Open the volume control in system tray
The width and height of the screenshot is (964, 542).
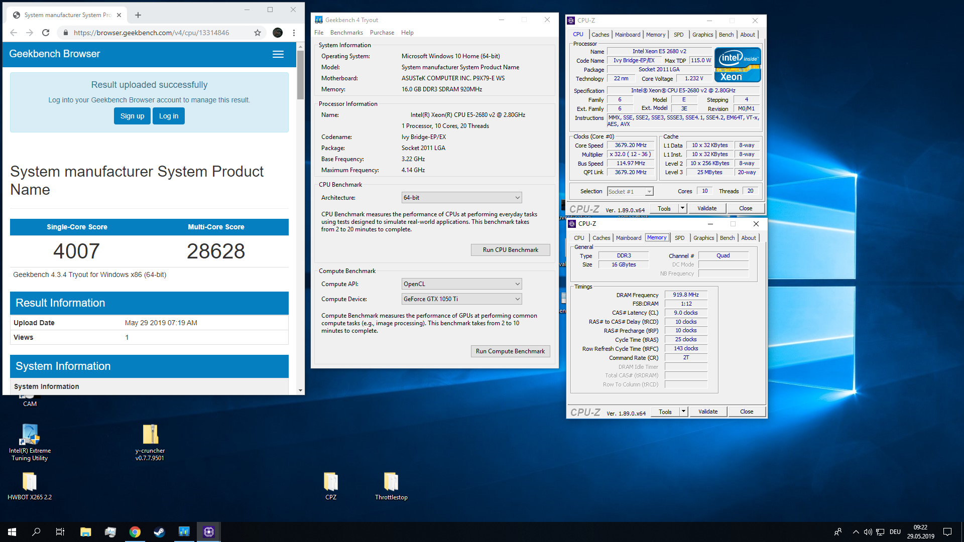coord(868,532)
